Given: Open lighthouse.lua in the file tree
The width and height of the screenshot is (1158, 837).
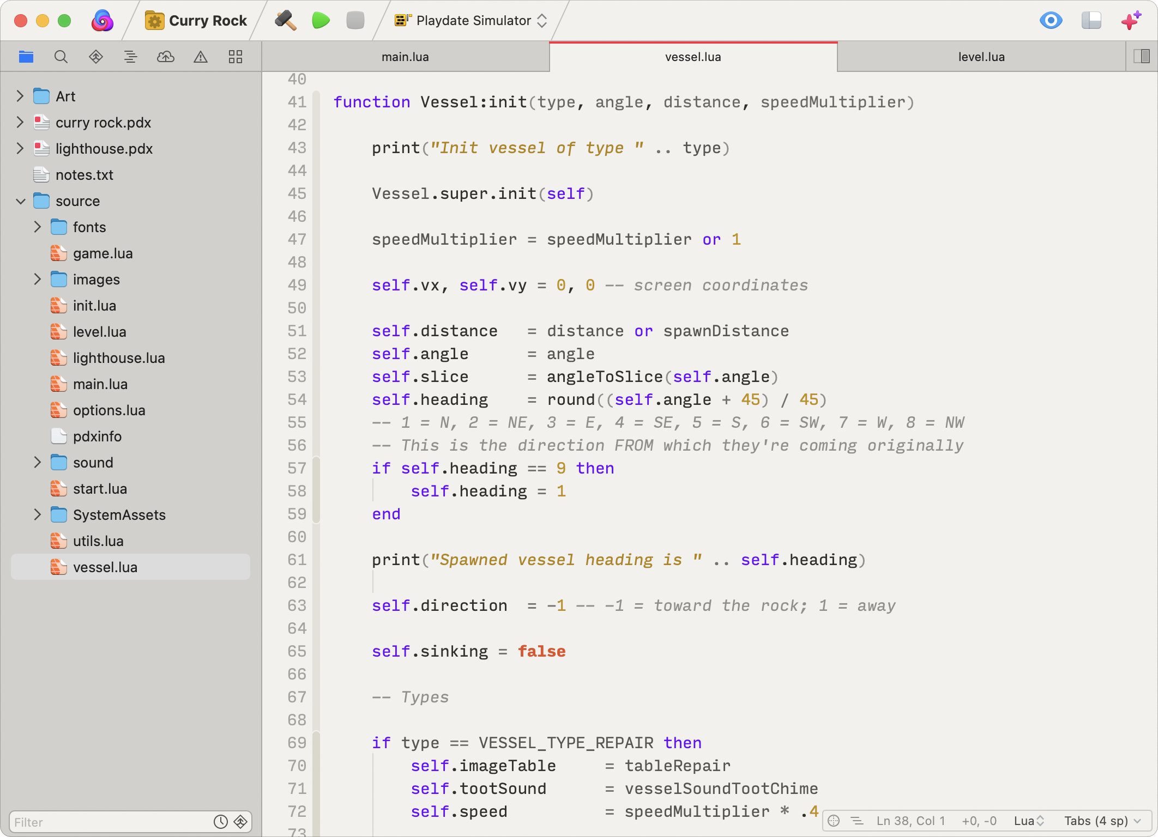Looking at the screenshot, I should (119, 358).
